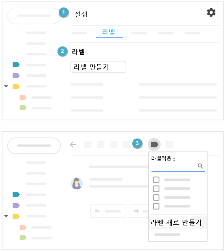Open the 라벨 tab in settings
This screenshot has width=224, height=251.
[109, 32]
